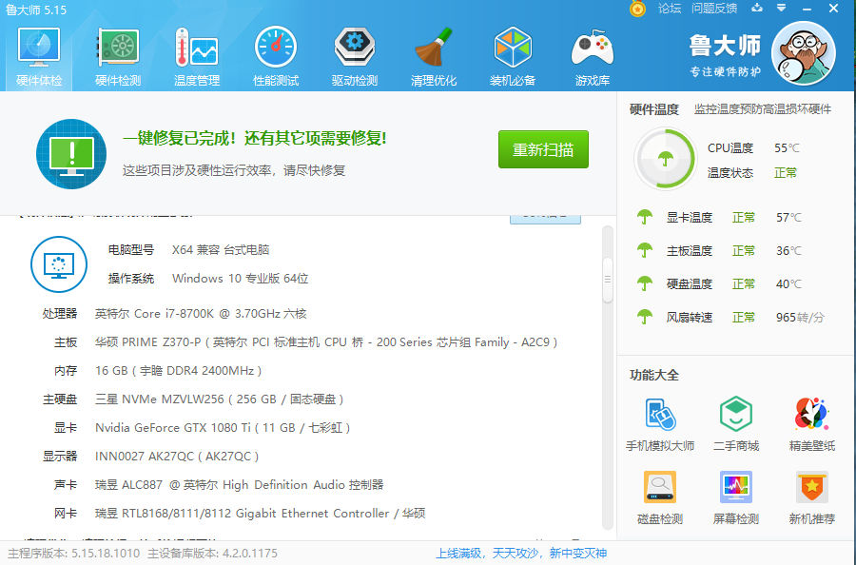Click the 硬盘温度 40℃ value
The height and width of the screenshot is (565, 856).
[788, 283]
